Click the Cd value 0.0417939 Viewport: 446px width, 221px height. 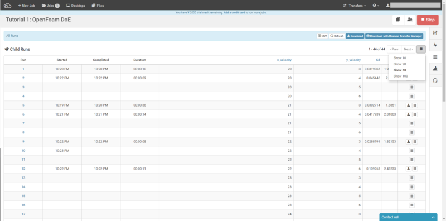(x=372, y=114)
